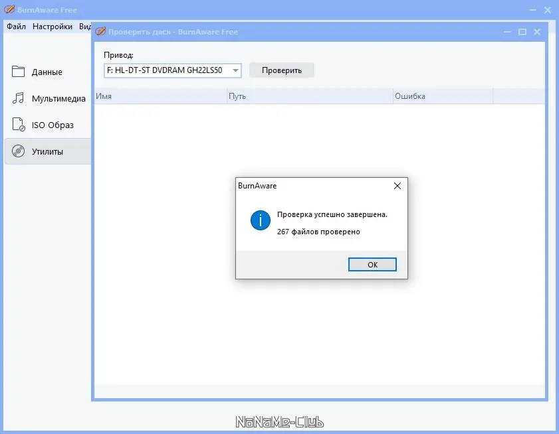559x434 pixels.
Task: Select the Данные folder icon
Action: 18,72
